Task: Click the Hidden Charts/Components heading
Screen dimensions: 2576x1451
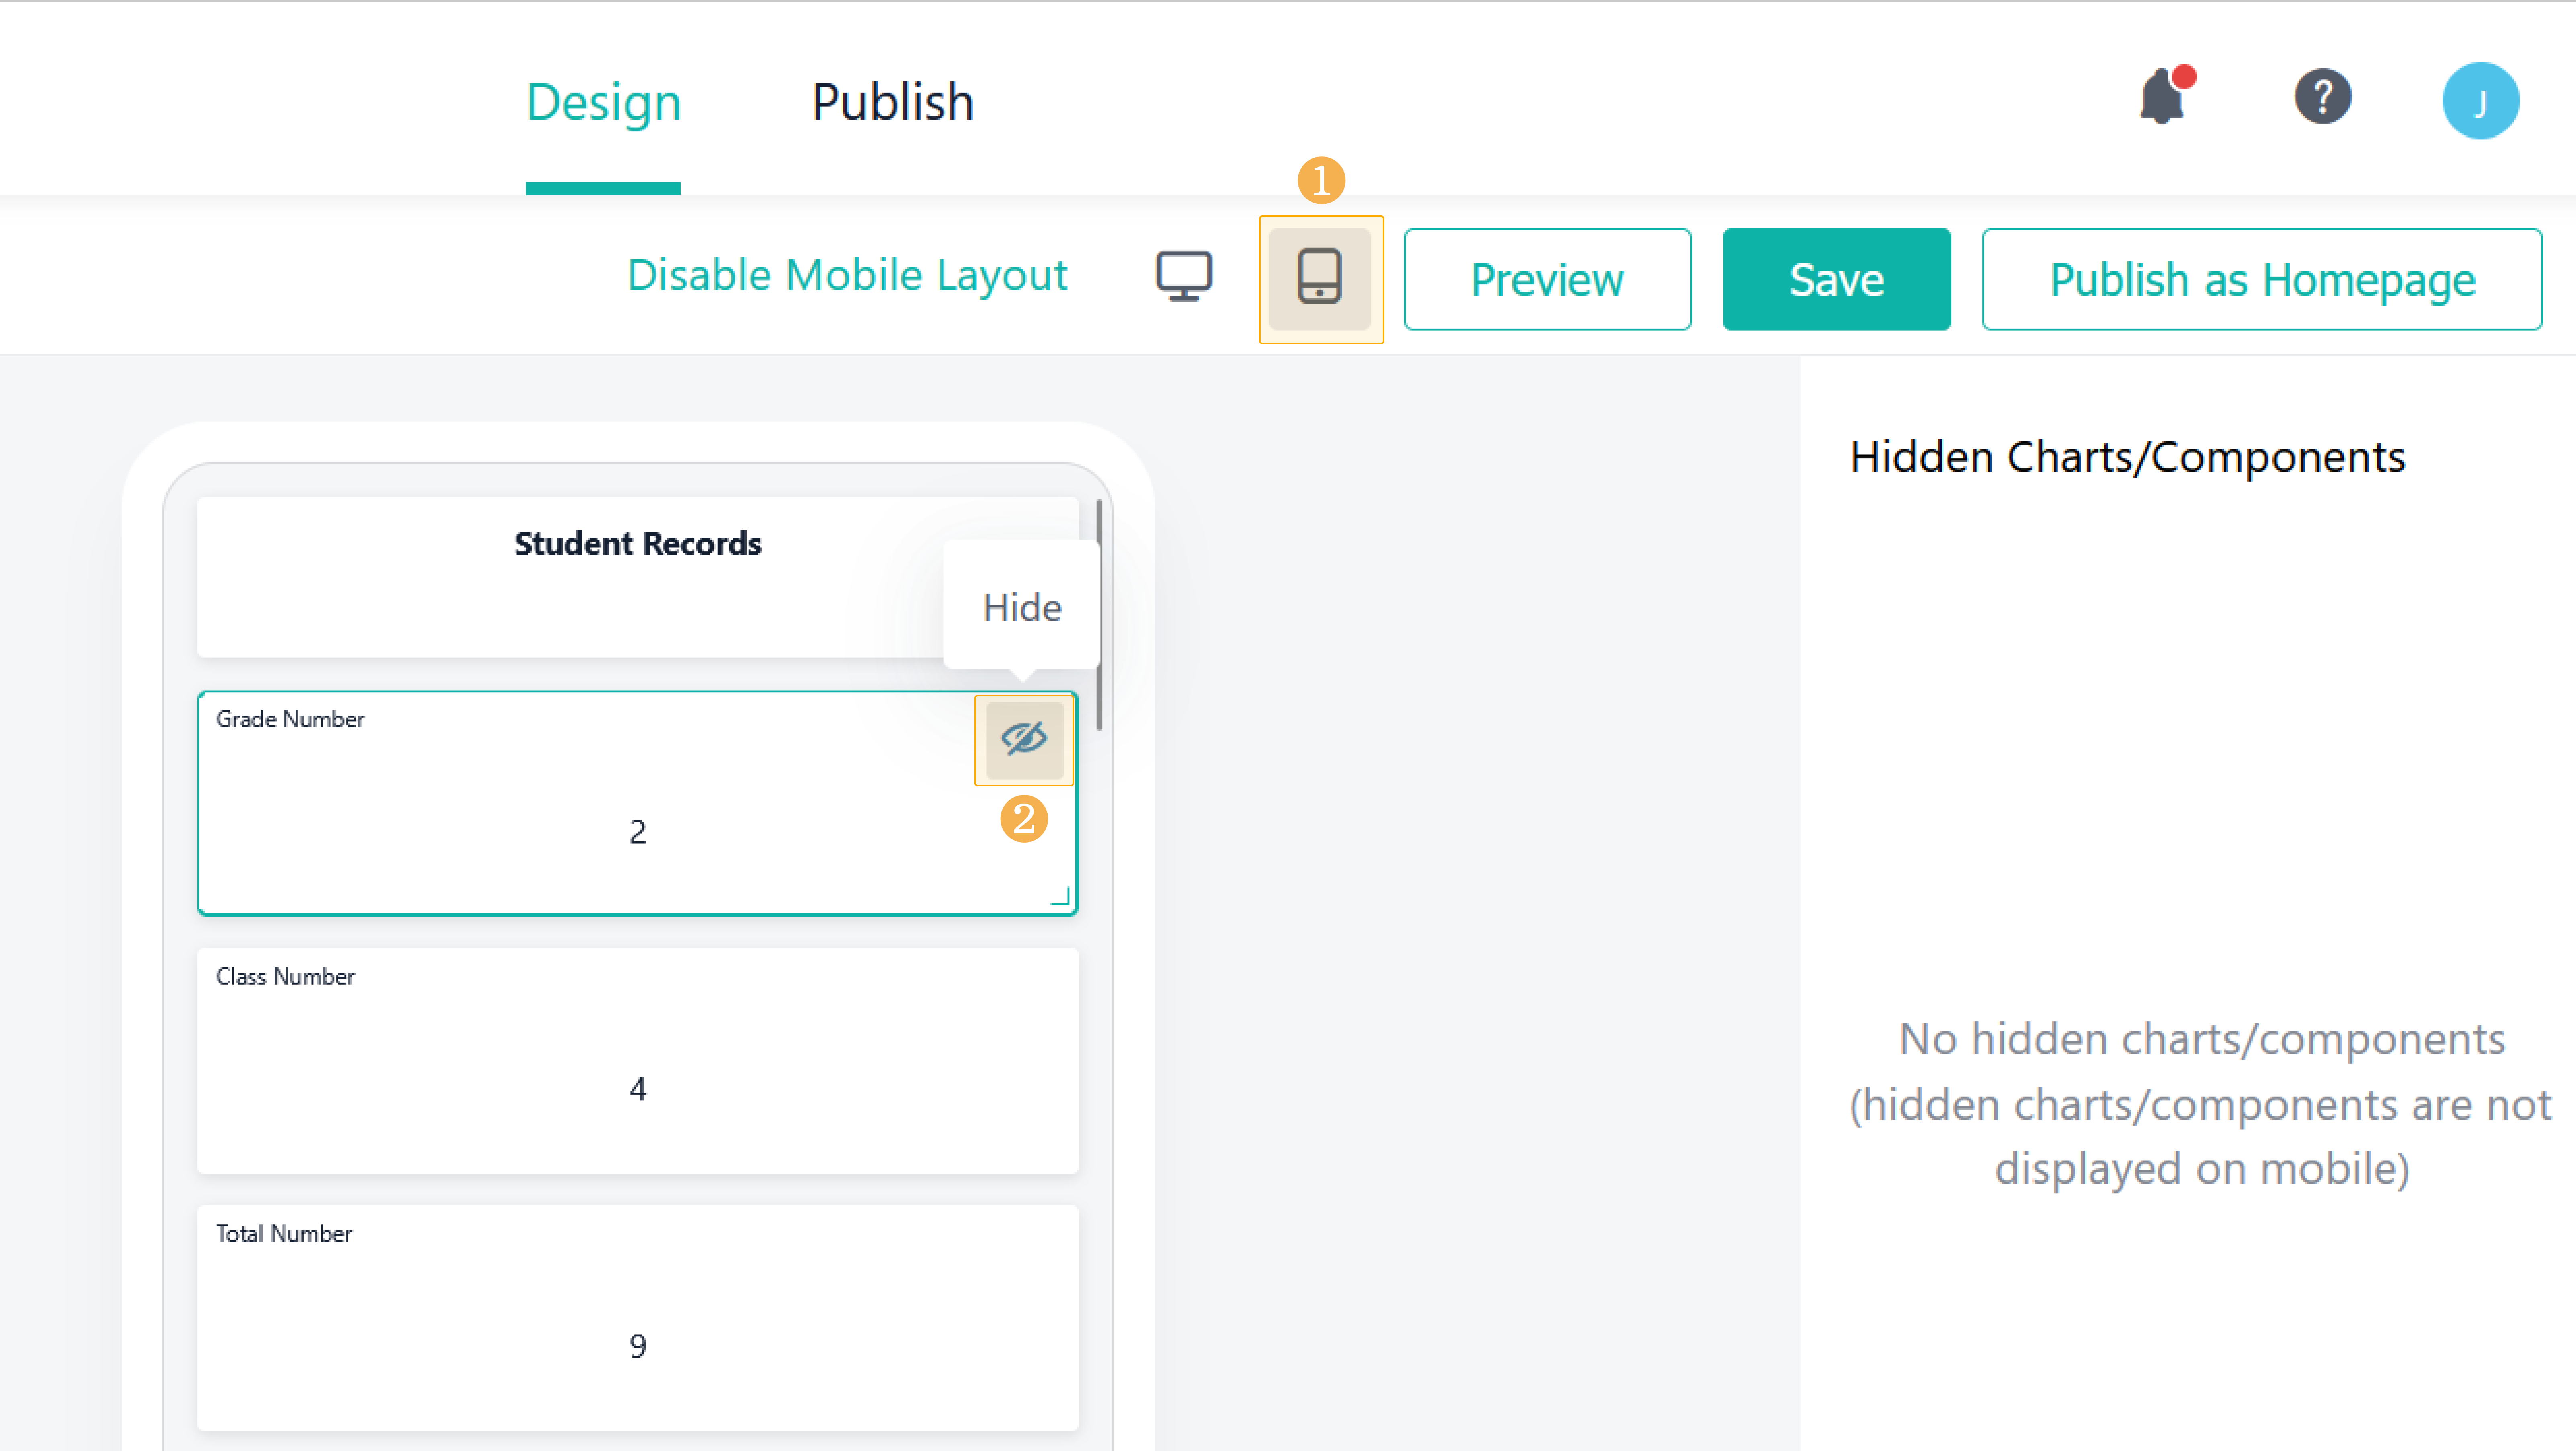Action: (2127, 457)
